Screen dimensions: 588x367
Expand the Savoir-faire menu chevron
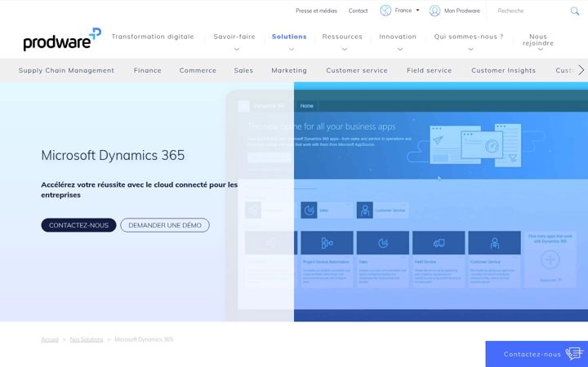(x=237, y=49)
